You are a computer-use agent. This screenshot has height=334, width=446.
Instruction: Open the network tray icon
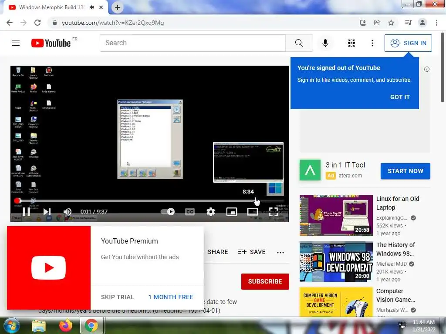pyautogui.click(x=402, y=325)
